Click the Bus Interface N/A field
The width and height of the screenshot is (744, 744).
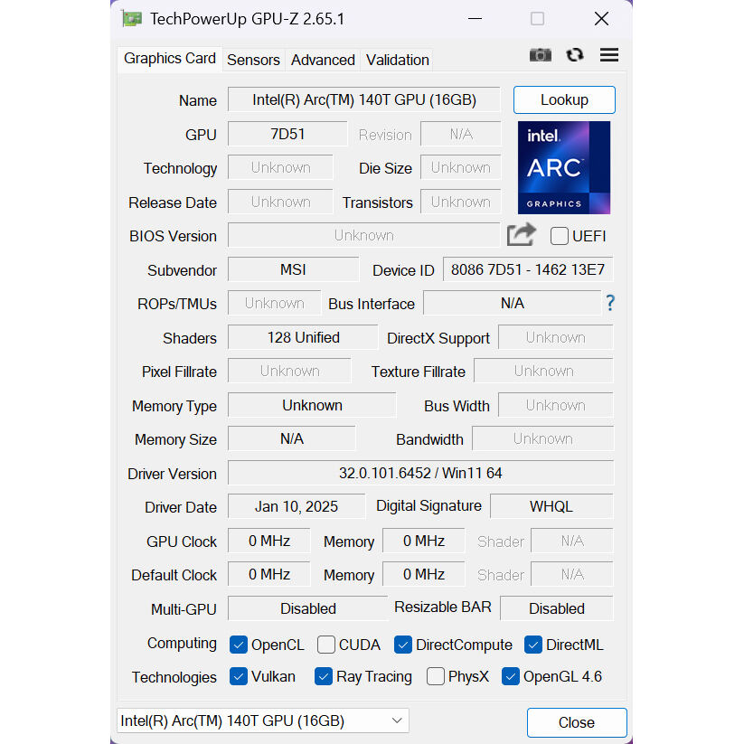pos(512,303)
